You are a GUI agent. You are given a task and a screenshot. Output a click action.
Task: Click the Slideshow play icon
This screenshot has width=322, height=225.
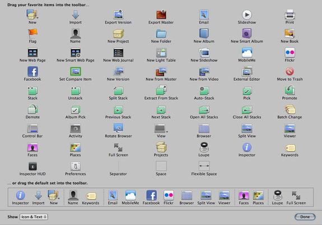pos(247,15)
